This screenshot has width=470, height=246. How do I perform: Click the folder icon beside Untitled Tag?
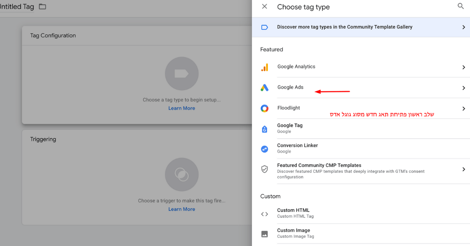point(42,7)
